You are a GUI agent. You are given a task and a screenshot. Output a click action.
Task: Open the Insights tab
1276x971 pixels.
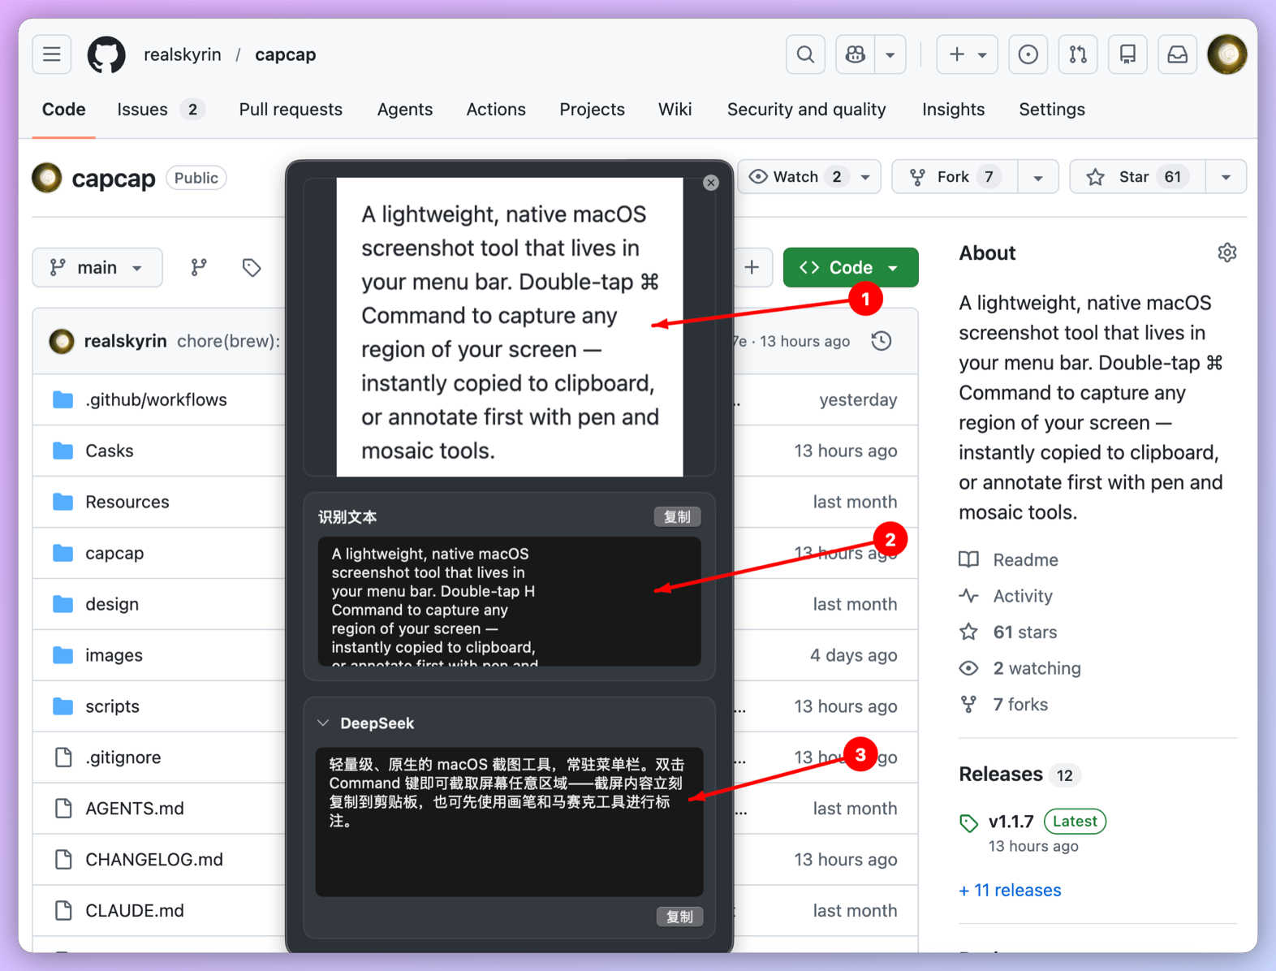pyautogui.click(x=953, y=110)
